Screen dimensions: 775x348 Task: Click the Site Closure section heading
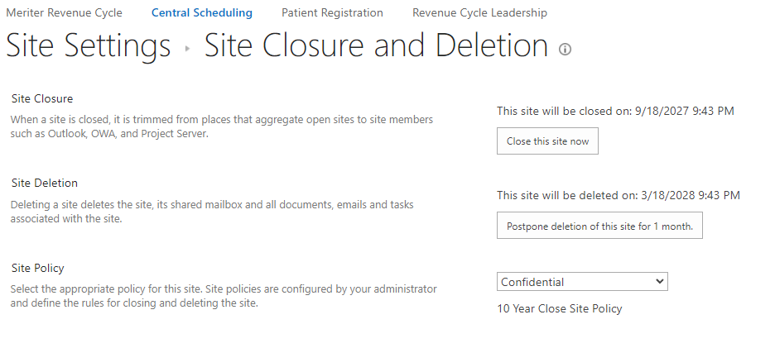tap(42, 98)
